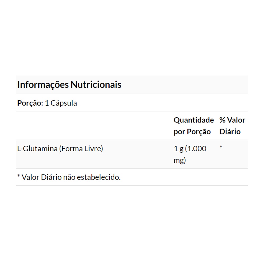Click the word "Informações" in the heading
Viewport: 264px width, 264px height.
(43, 85)
